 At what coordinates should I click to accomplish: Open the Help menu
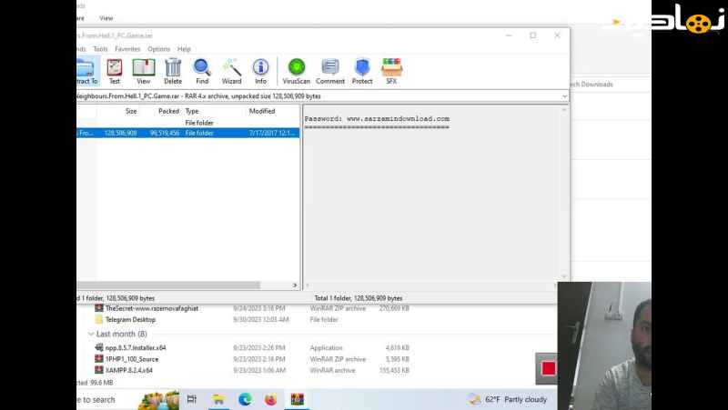click(184, 49)
